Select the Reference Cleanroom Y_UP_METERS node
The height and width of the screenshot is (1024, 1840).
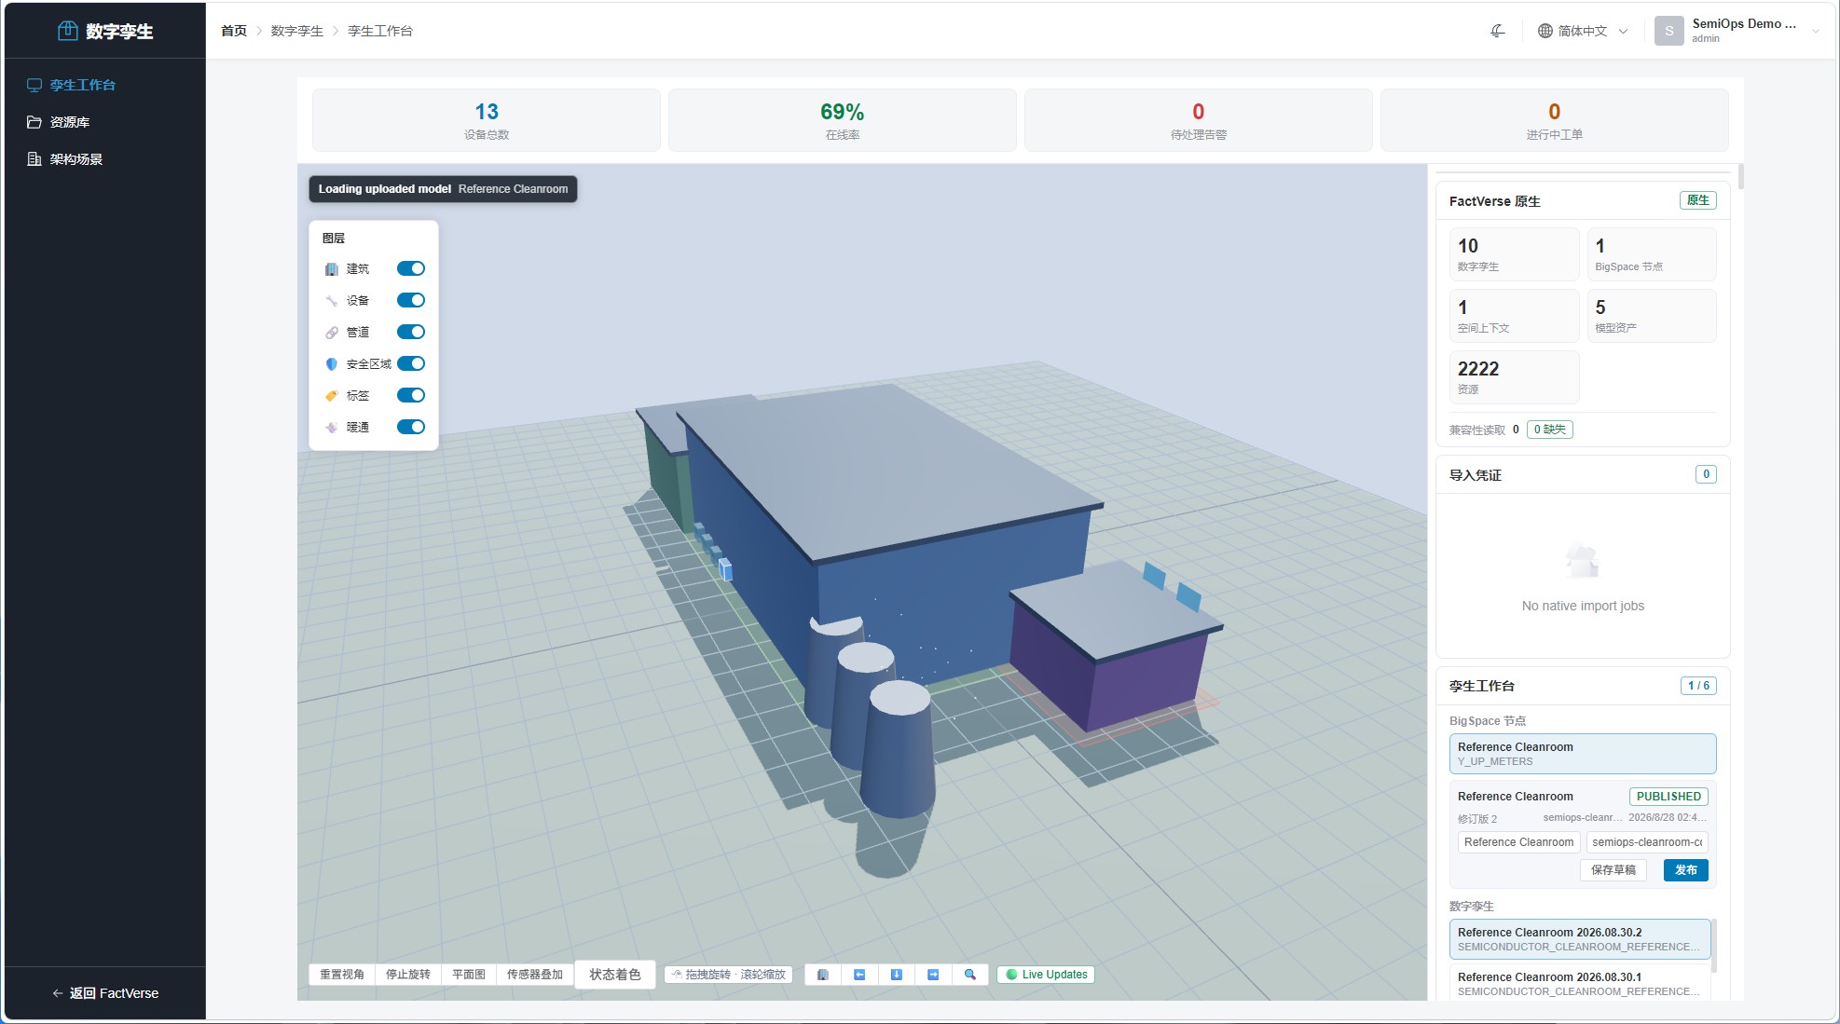(x=1583, y=754)
